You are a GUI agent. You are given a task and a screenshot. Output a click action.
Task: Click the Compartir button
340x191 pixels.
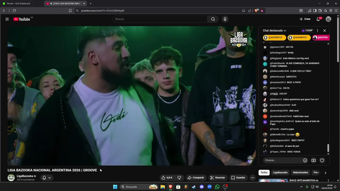(x=195, y=178)
